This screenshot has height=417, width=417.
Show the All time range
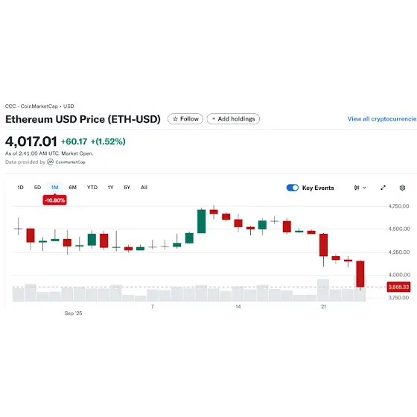tap(144, 188)
